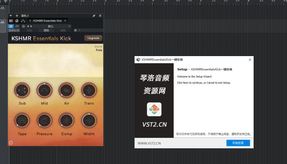Image resolution: width=287 pixels, height=164 pixels.
Task: Click the 自动化:关 automation option
Action: tap(14, 30)
